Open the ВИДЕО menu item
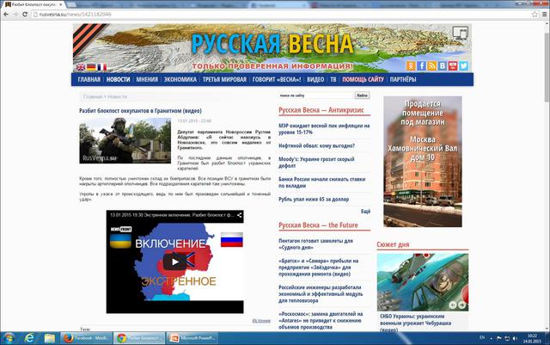This screenshot has height=345, width=550. (315, 79)
